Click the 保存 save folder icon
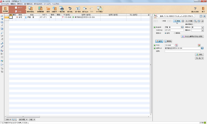This screenshot has width=207, height=124. [48, 9]
